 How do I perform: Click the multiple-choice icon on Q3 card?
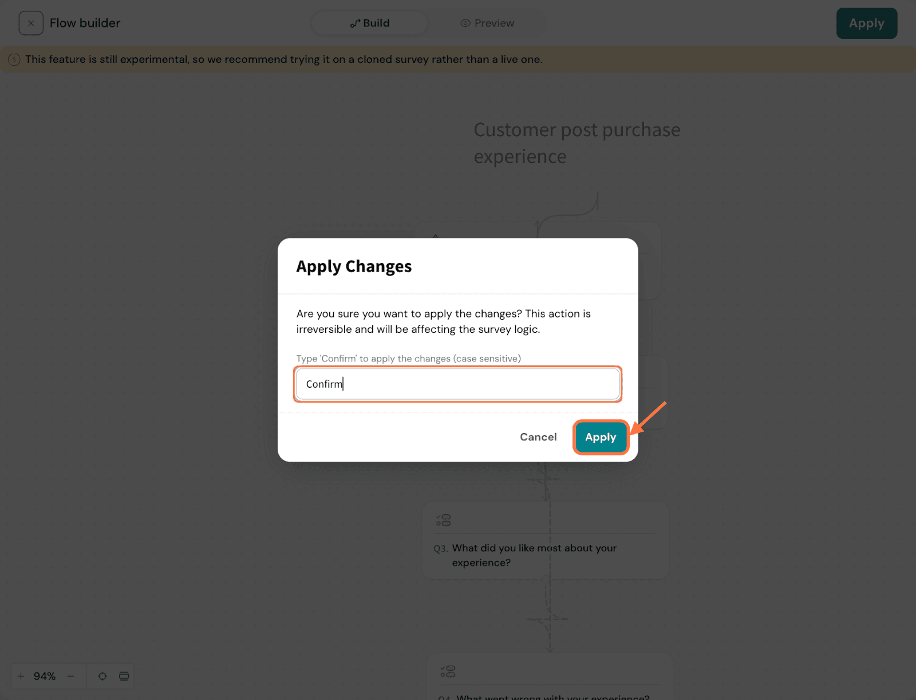(x=444, y=520)
